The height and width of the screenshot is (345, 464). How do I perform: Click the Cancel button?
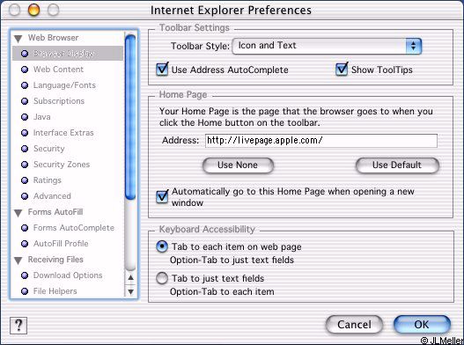tap(354, 325)
